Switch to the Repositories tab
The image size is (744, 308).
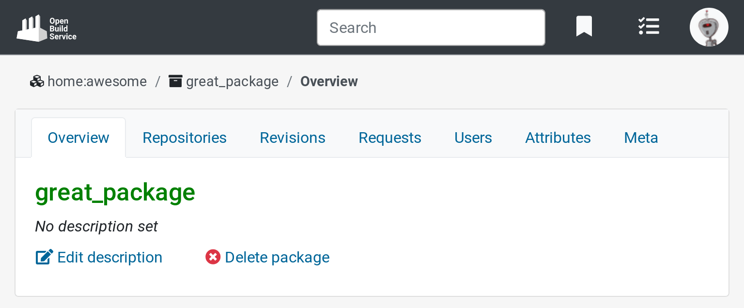(x=185, y=138)
